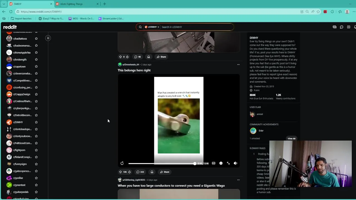
Task: View All community achievements
Action: (x=291, y=138)
